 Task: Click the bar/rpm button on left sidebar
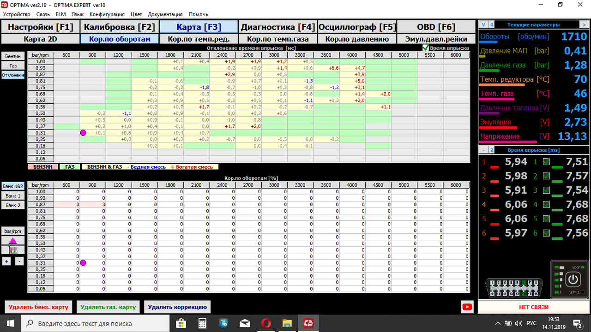(x=13, y=231)
